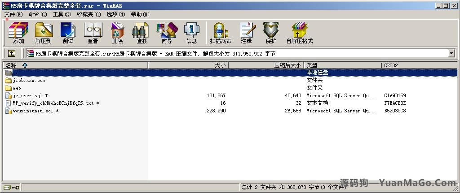Open the Help (帮助) menu
The height and width of the screenshot is (193, 460).
(x=140, y=14)
